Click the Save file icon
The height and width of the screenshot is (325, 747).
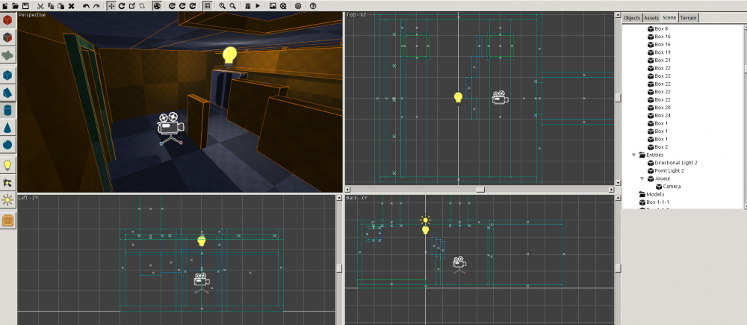(x=25, y=5)
